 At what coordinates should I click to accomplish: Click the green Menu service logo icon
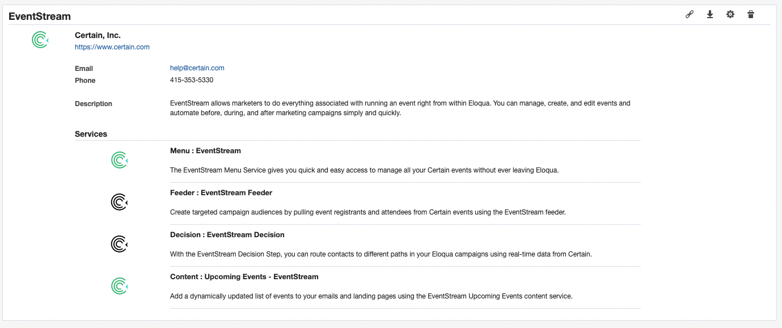point(120,161)
